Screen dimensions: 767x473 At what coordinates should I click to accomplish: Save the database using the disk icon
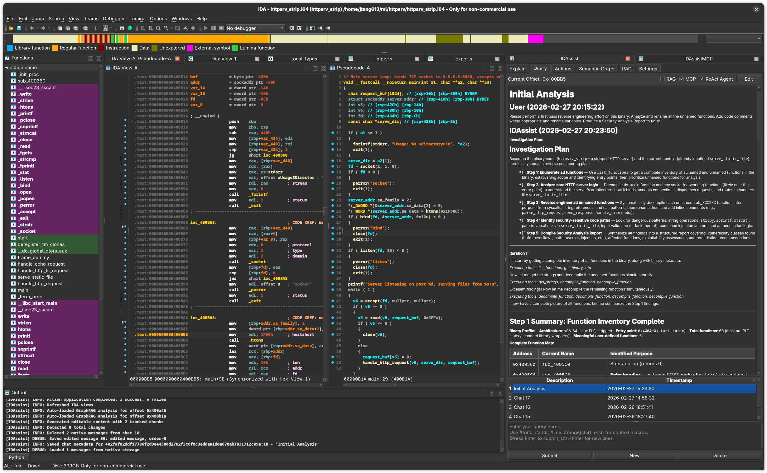click(x=19, y=28)
